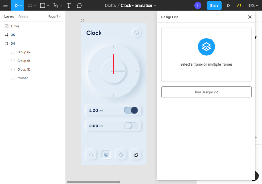Expand the Page 1 dropdown
Image resolution: width=262 pixels, height=184 pixels.
54,16
